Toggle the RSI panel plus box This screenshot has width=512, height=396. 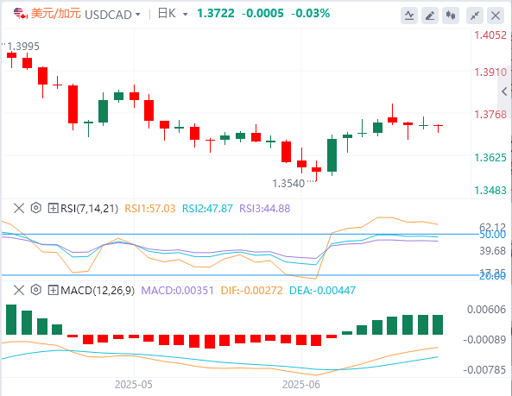[x=53, y=208]
